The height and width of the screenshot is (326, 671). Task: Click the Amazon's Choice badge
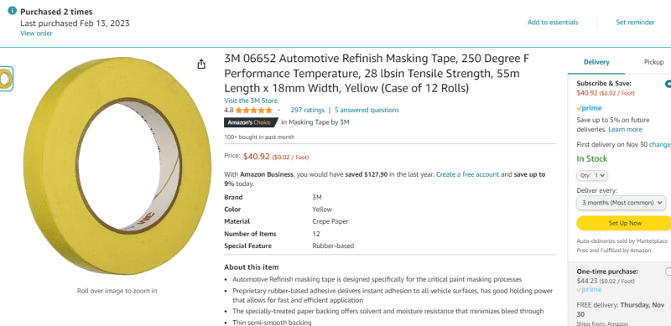pyautogui.click(x=251, y=122)
